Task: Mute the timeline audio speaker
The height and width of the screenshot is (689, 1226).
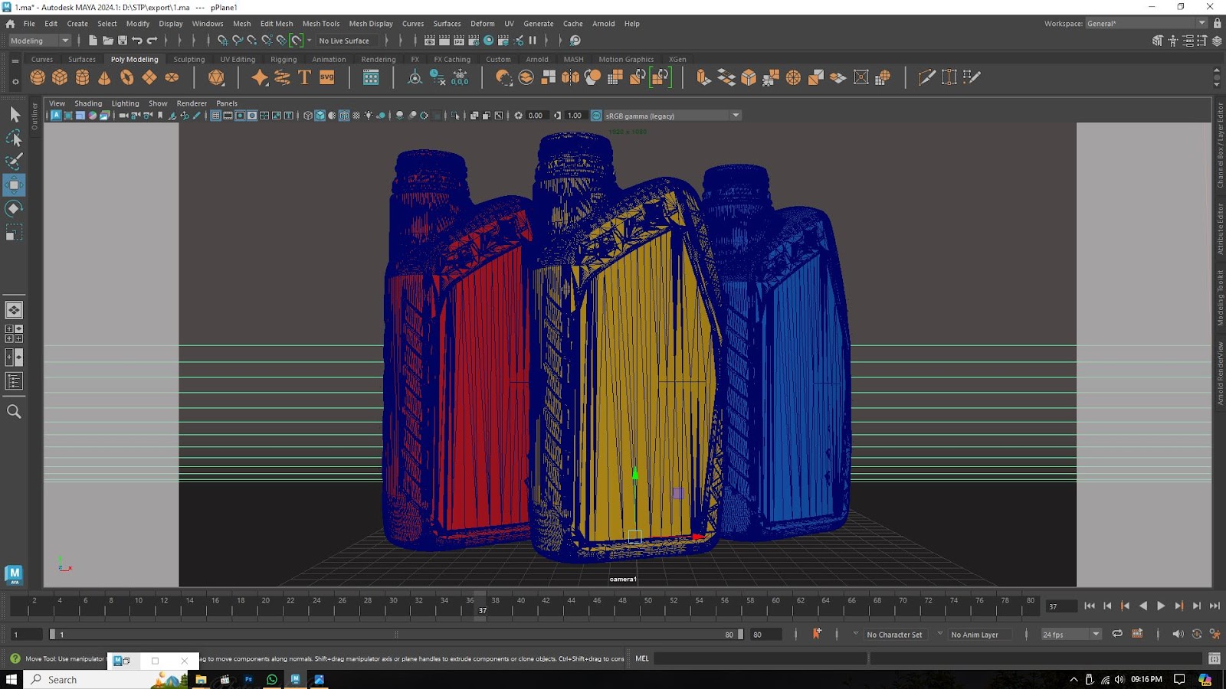Action: [x=1178, y=634]
